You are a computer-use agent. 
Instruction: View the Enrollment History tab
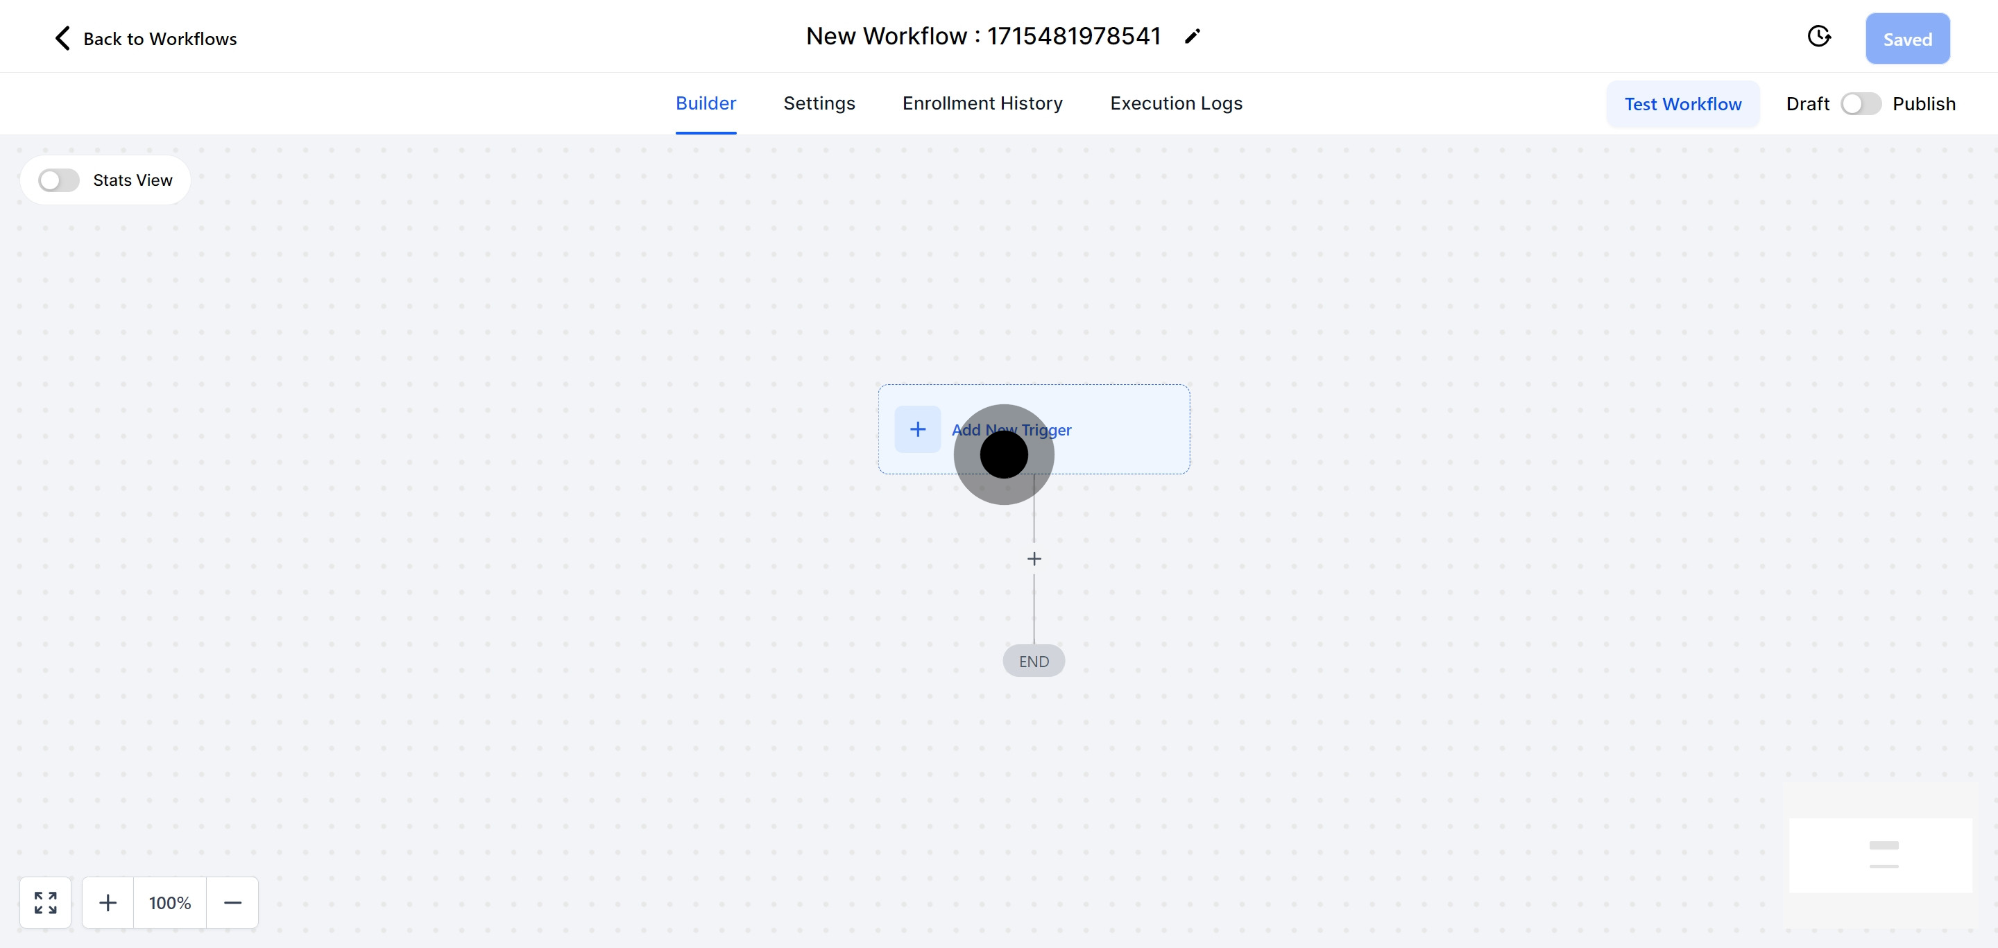coord(982,103)
